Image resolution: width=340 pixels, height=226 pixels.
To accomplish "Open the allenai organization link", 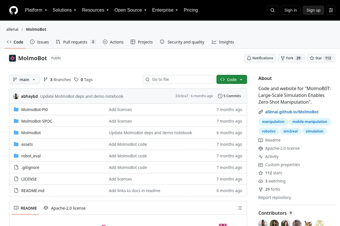I will click(x=13, y=29).
